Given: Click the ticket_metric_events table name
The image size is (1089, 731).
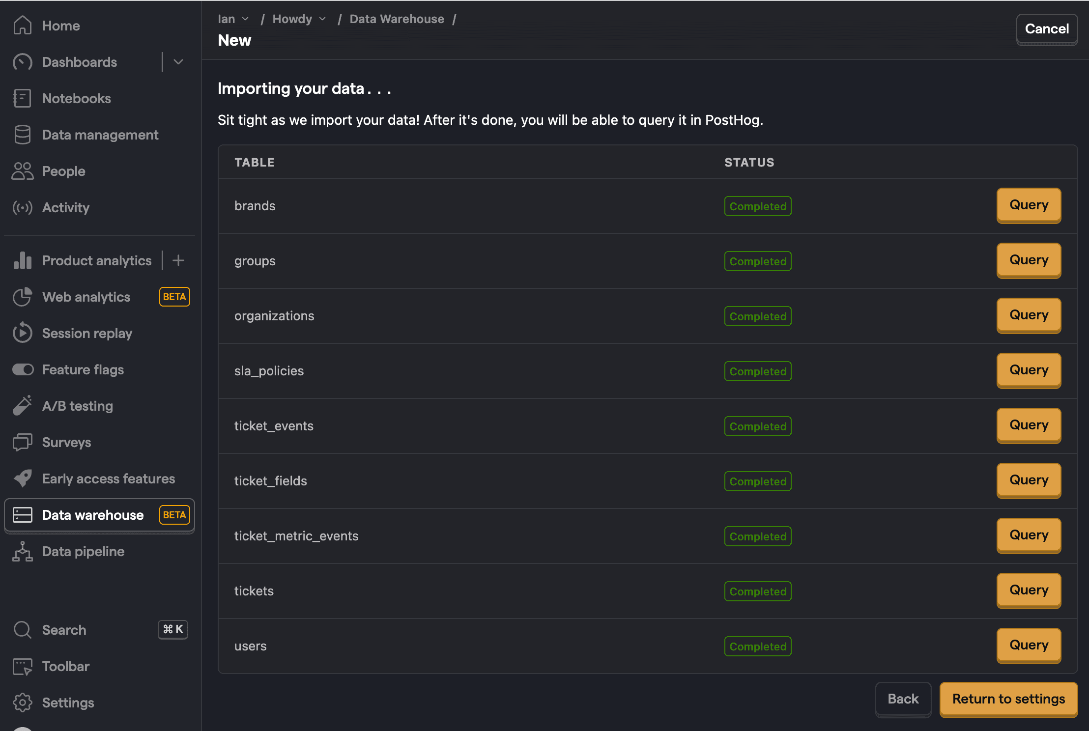Looking at the screenshot, I should 296,536.
